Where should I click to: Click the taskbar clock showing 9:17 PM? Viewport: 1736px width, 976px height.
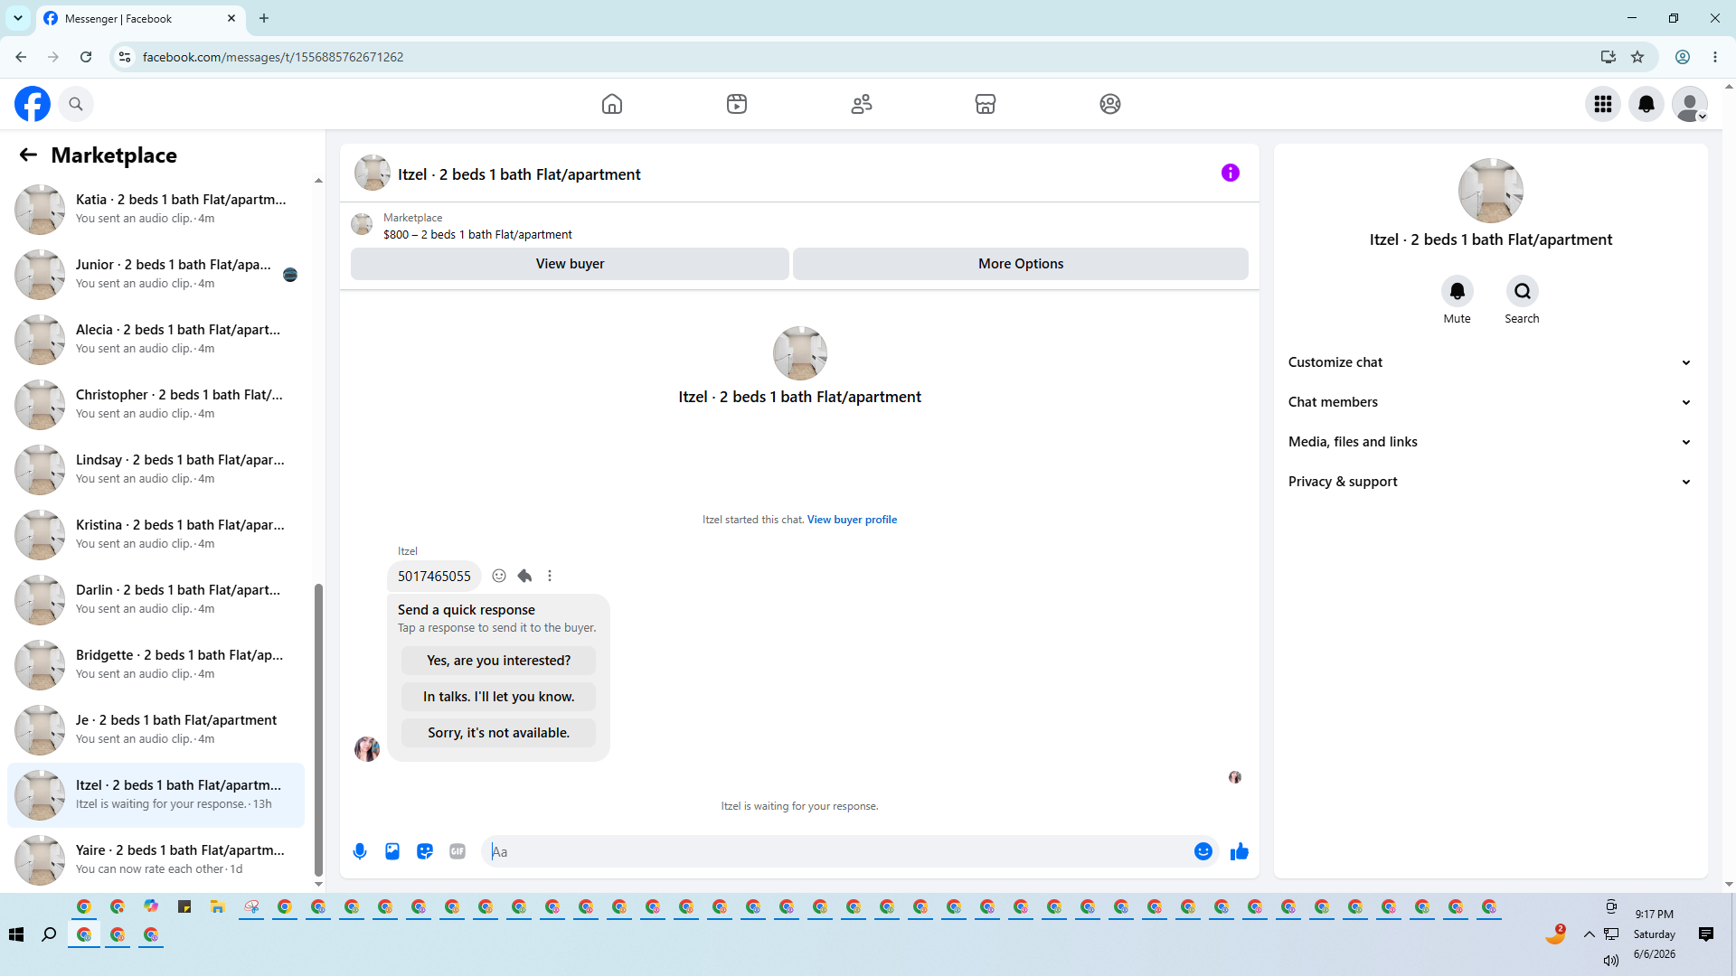[1654, 915]
